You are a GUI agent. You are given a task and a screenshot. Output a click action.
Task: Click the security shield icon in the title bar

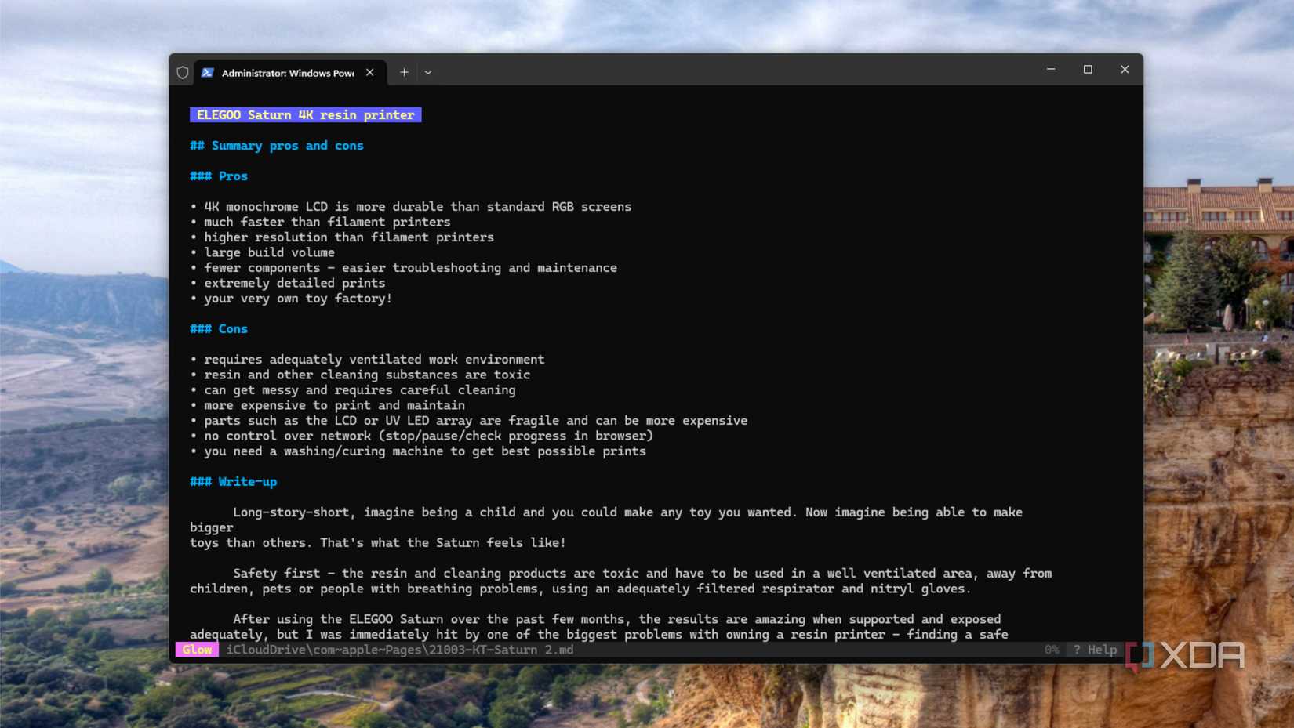(x=183, y=72)
